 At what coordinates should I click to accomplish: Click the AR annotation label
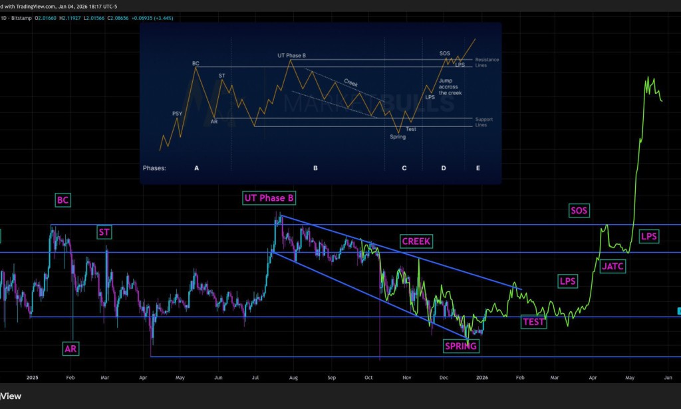click(70, 348)
